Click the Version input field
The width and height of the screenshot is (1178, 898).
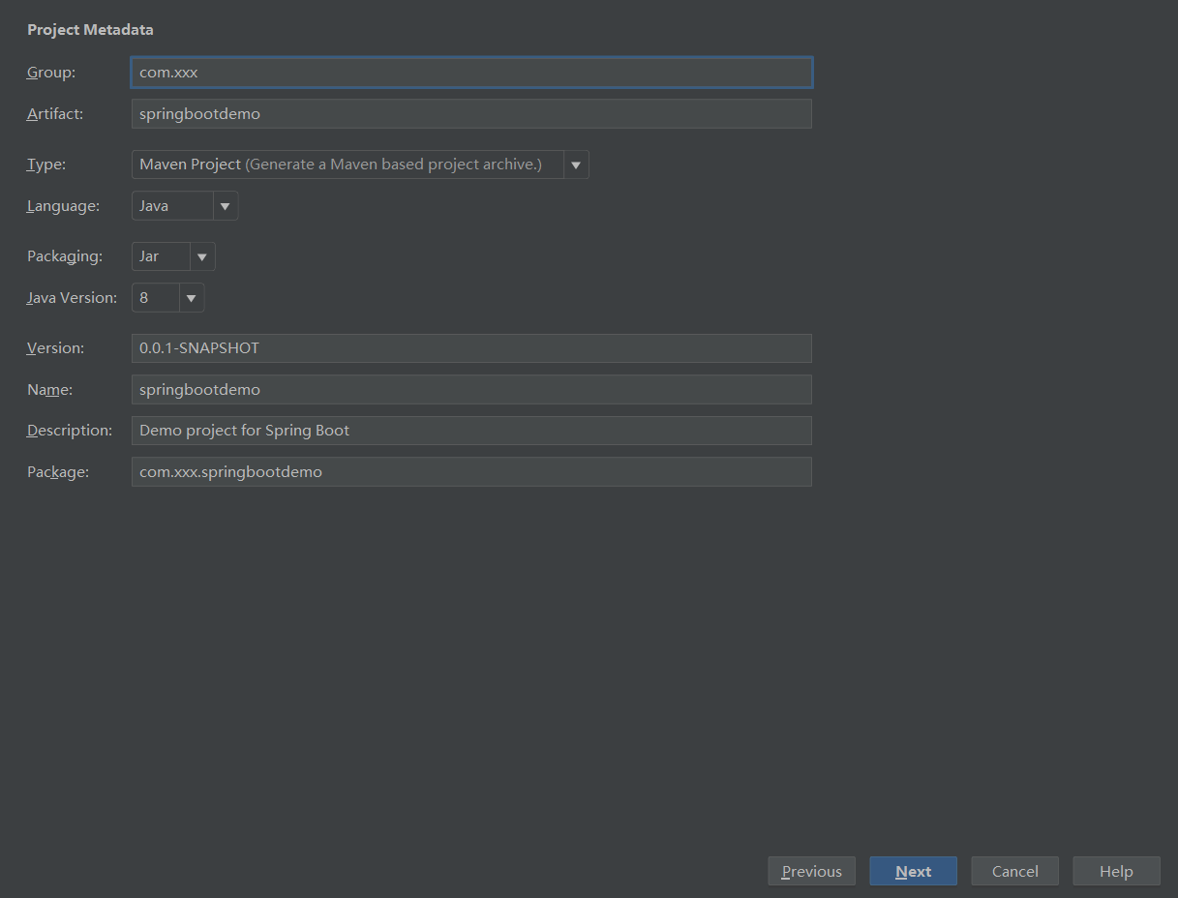[471, 348]
